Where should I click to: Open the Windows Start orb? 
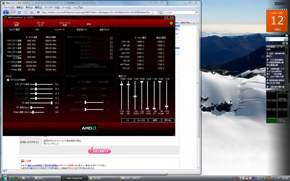pyautogui.click(x=5, y=178)
